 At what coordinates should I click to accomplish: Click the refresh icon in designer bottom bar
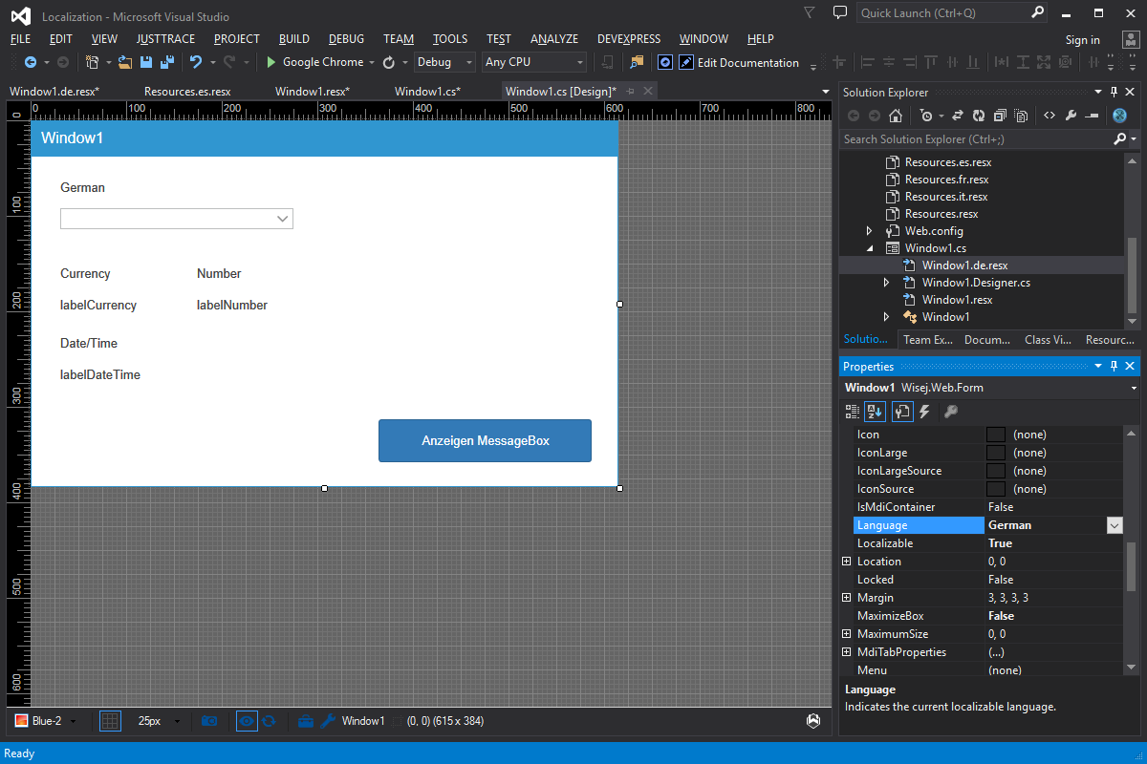(270, 721)
